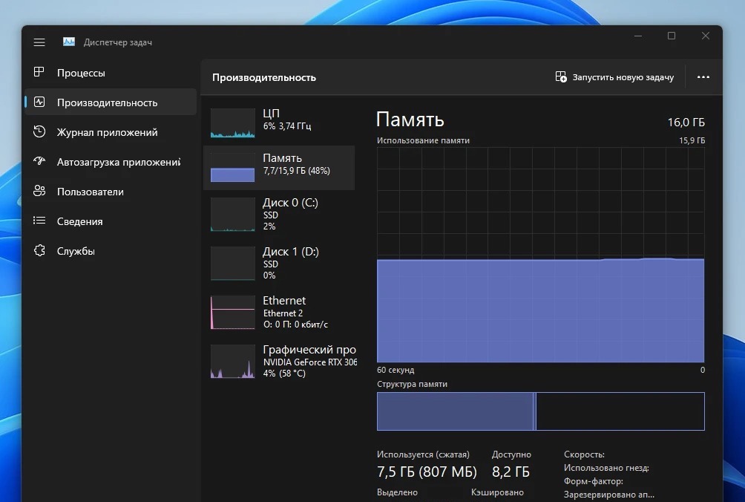The height and width of the screenshot is (502, 745).
Task: Click the memory composition bar
Action: 540,411
